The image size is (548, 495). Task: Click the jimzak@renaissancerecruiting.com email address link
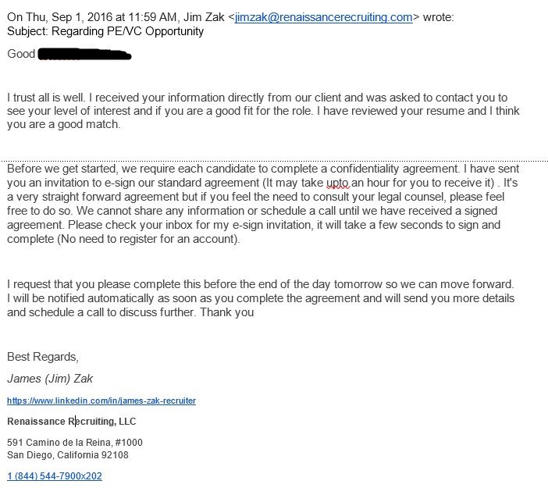click(323, 17)
